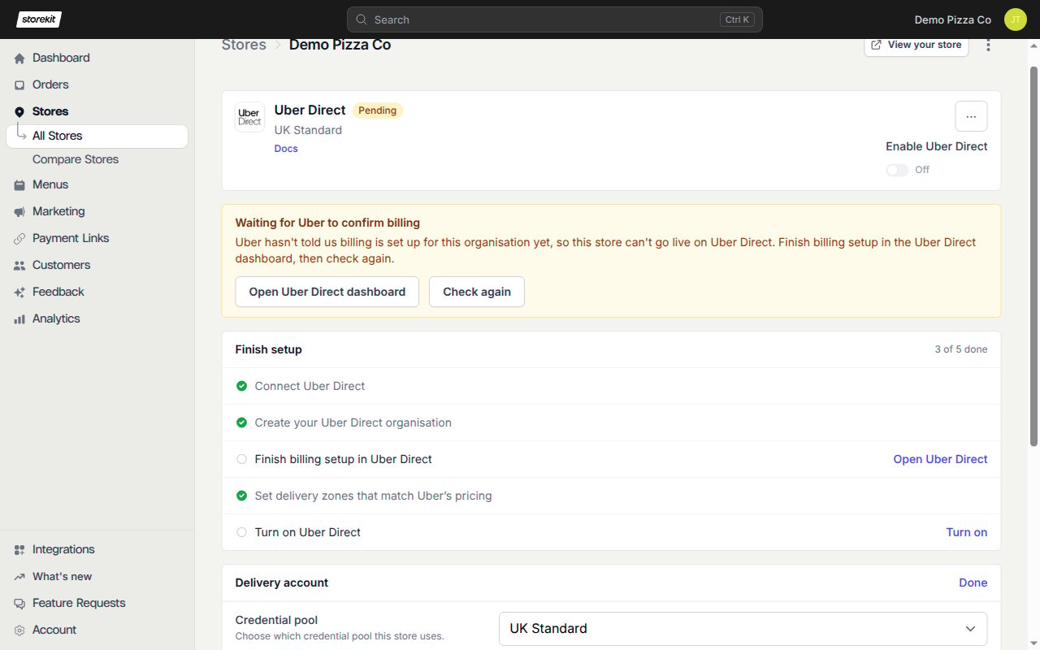Go to the Orders section

point(50,84)
